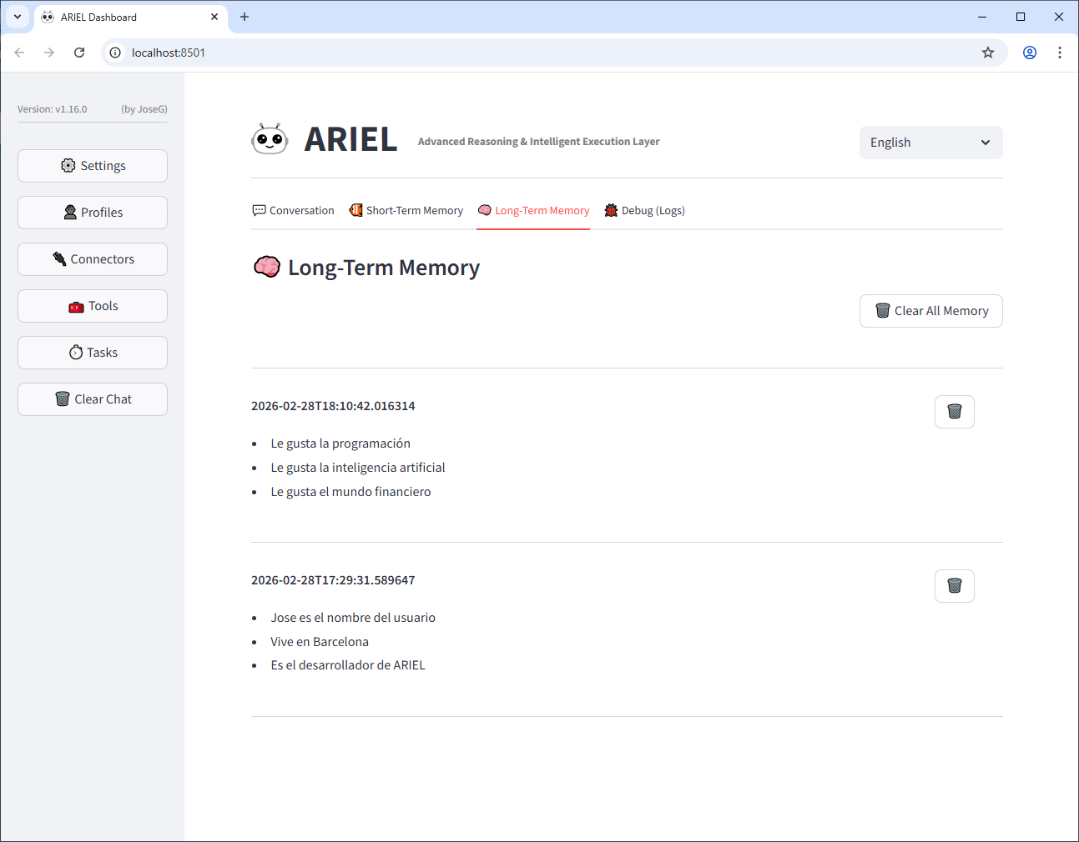Open Profiles from the sidebar

point(93,213)
